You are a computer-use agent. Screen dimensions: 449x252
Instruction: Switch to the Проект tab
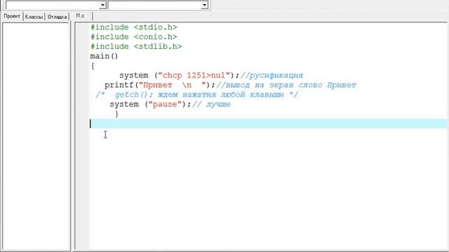click(12, 16)
